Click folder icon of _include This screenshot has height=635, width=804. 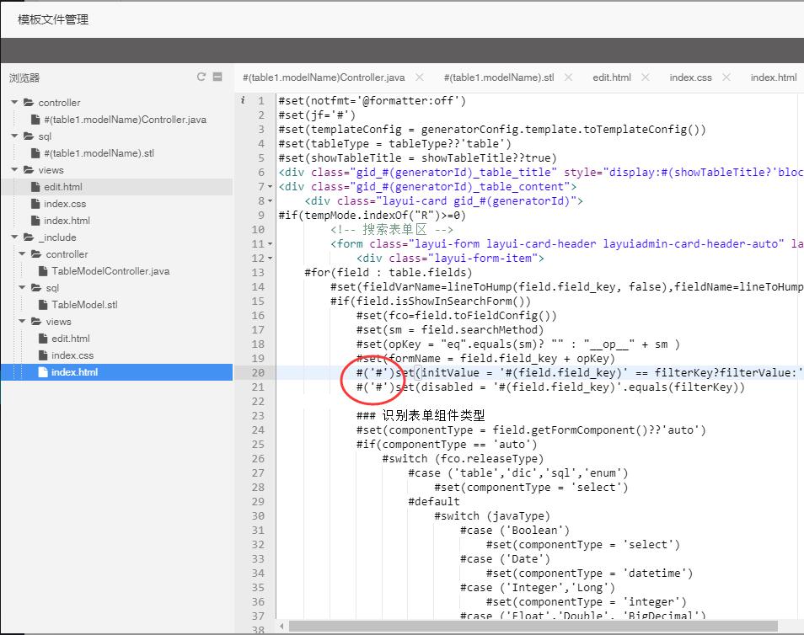29,237
